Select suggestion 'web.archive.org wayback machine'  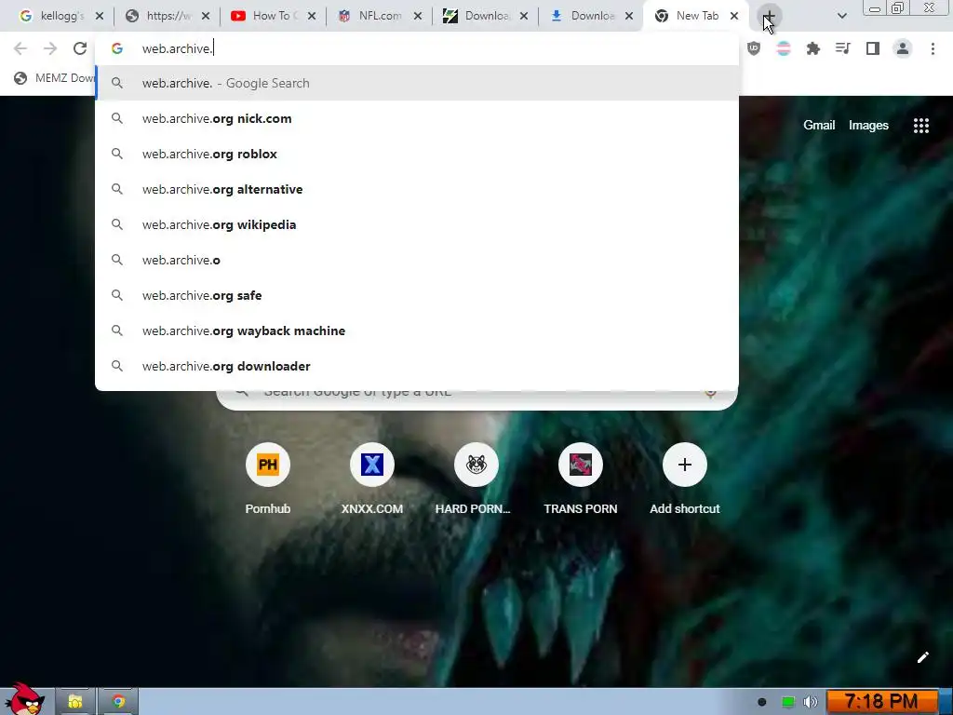click(417, 331)
